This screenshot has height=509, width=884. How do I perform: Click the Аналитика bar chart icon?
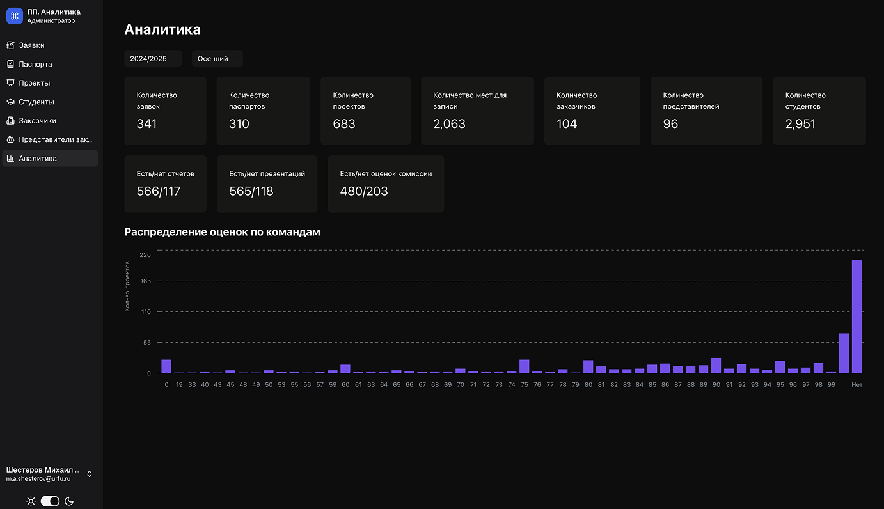coord(10,158)
